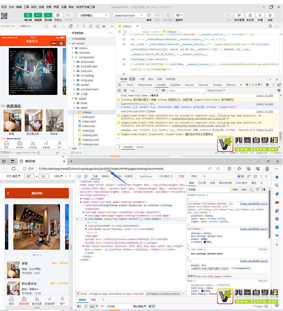283x311 pixels.
Task: Click the transparent tap-highlight-color swatch
Action: [232, 268]
